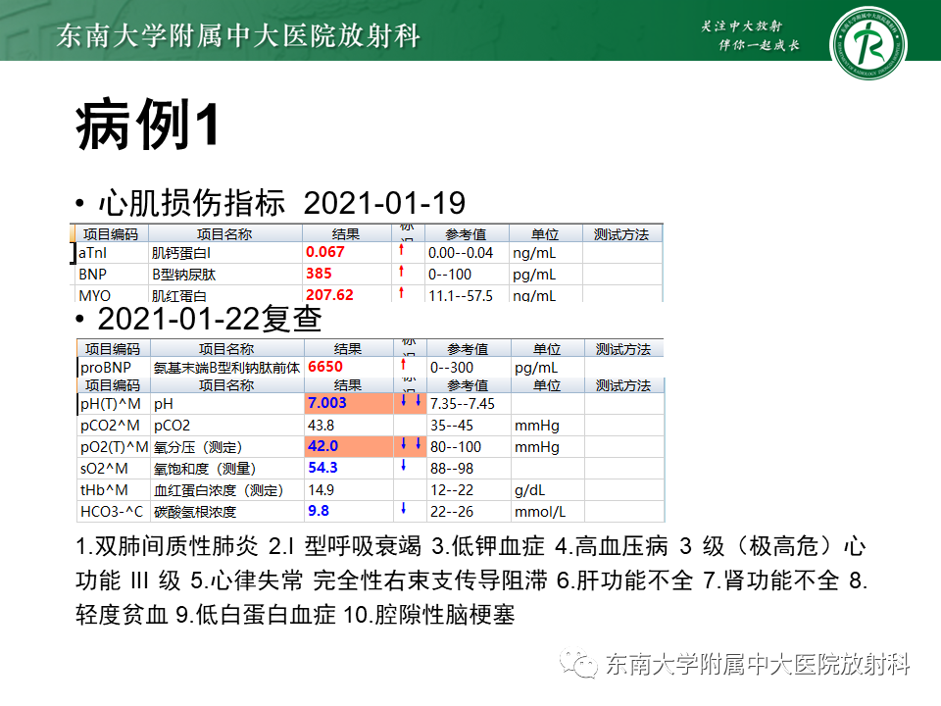This screenshot has height=706, width=941.
Task: Select item name 氨基末端B型利钠肽前体
Action: (226, 368)
